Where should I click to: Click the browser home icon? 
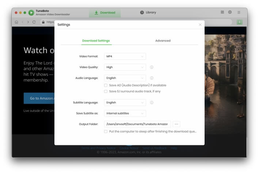tap(16, 22)
